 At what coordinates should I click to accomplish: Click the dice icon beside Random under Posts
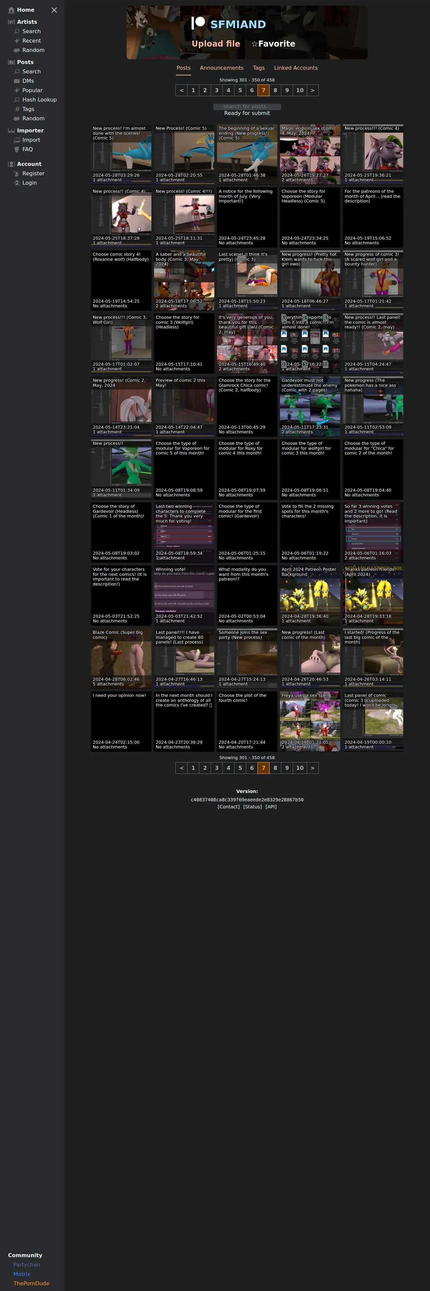point(17,119)
